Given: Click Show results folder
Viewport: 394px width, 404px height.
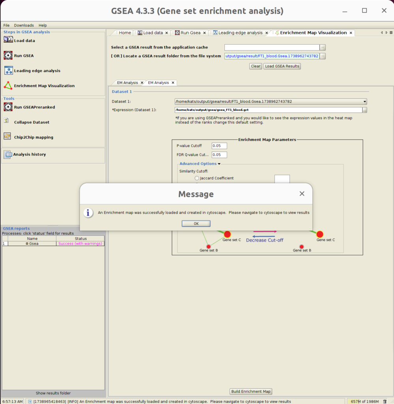Looking at the screenshot, I should tap(53, 393).
